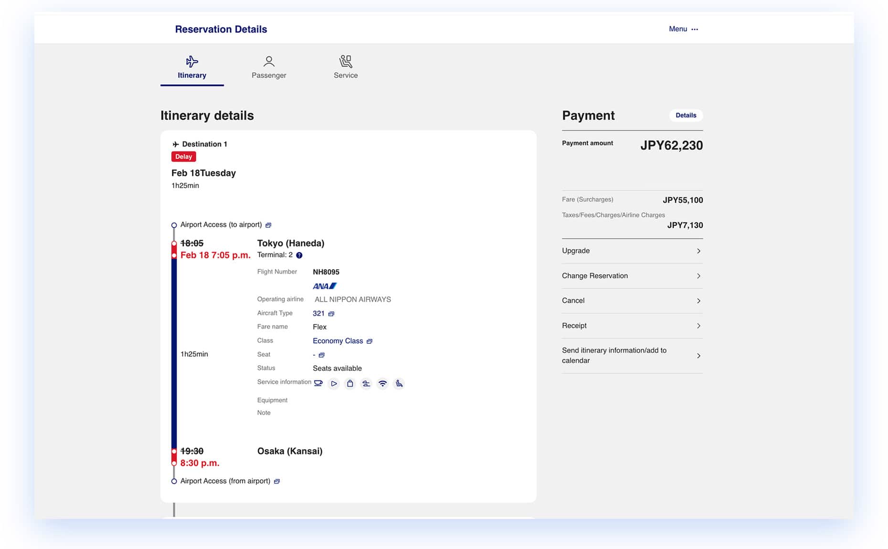Switch to the Passenger tab
The image size is (888, 549).
(x=269, y=67)
